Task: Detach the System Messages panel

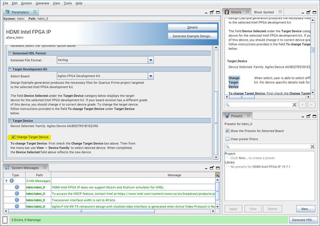Action: click(x=212, y=168)
